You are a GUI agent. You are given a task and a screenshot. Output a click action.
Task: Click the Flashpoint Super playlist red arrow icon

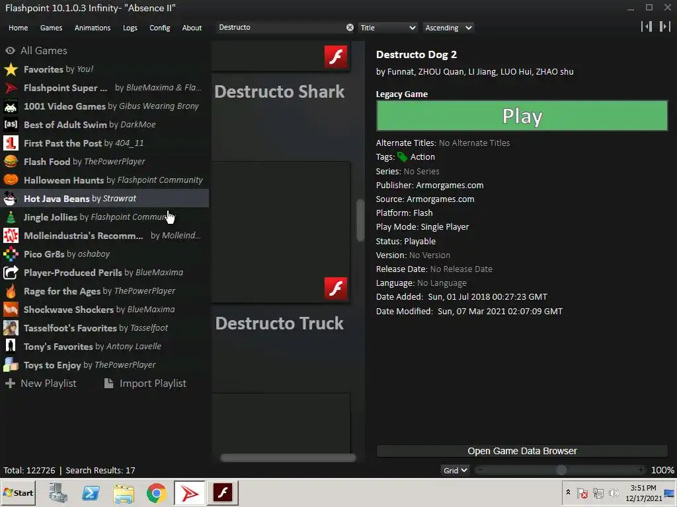pos(11,88)
